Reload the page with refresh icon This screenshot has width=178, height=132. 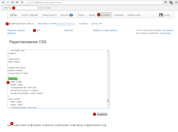tap(12, 2)
